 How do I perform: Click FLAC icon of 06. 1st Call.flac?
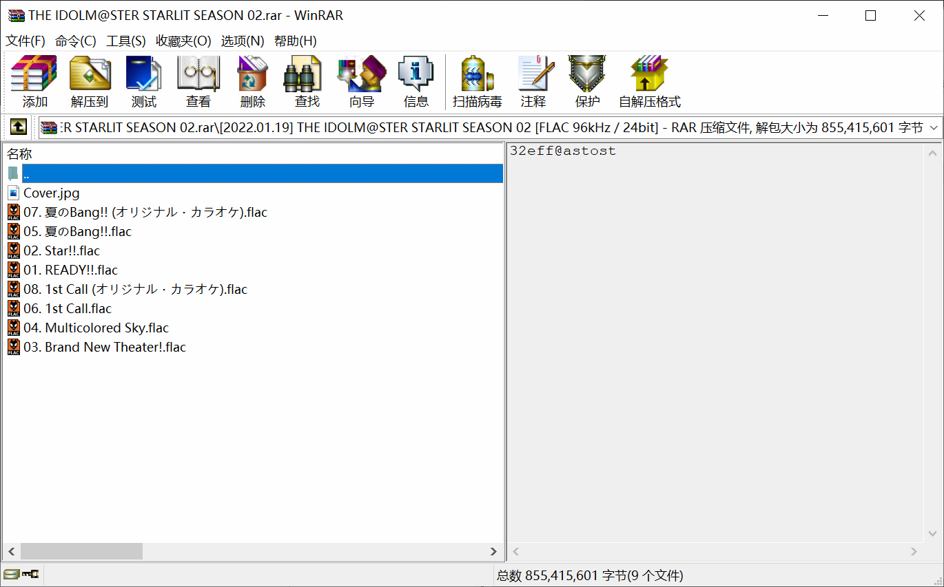point(13,308)
